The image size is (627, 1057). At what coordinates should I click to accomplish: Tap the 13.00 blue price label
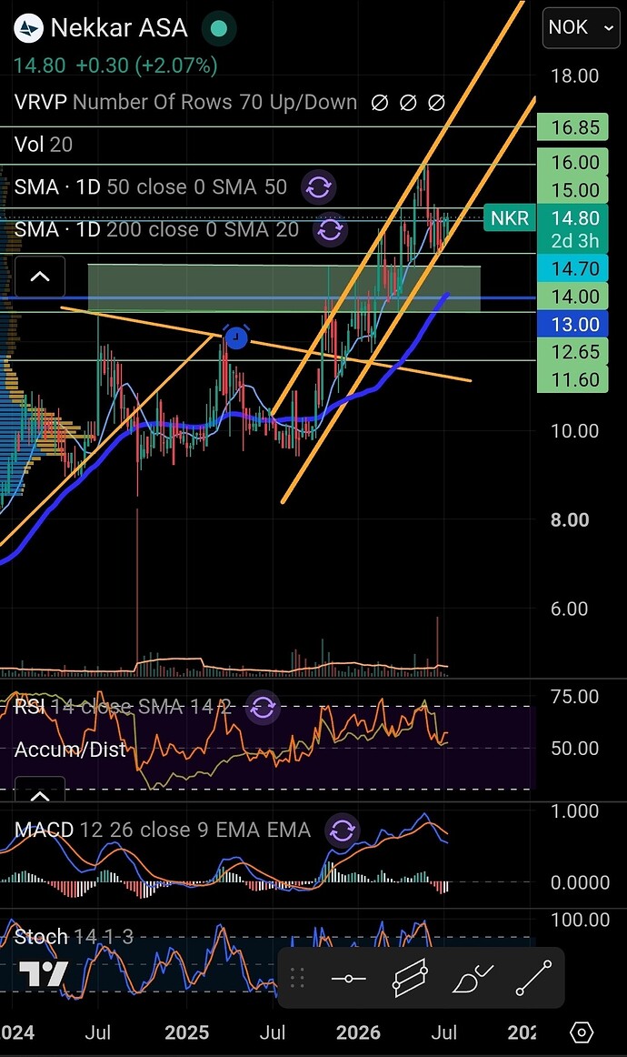pos(573,324)
